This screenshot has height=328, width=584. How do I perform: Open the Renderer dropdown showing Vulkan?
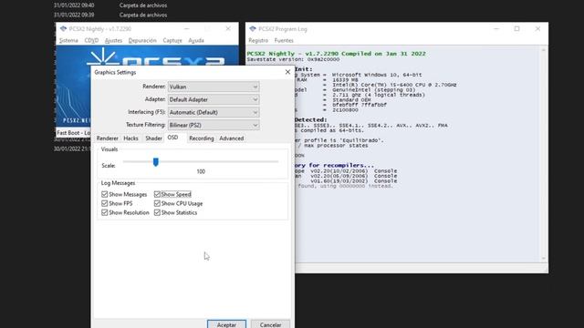point(214,87)
